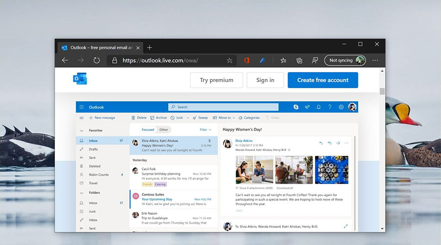Toggle the hamburger navigation pane icon
Image resolution: width=441 pixels, height=245 pixels.
tap(81, 118)
